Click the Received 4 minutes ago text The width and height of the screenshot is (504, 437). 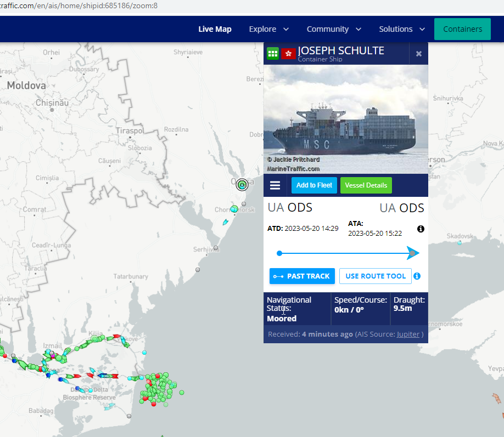(x=311, y=334)
